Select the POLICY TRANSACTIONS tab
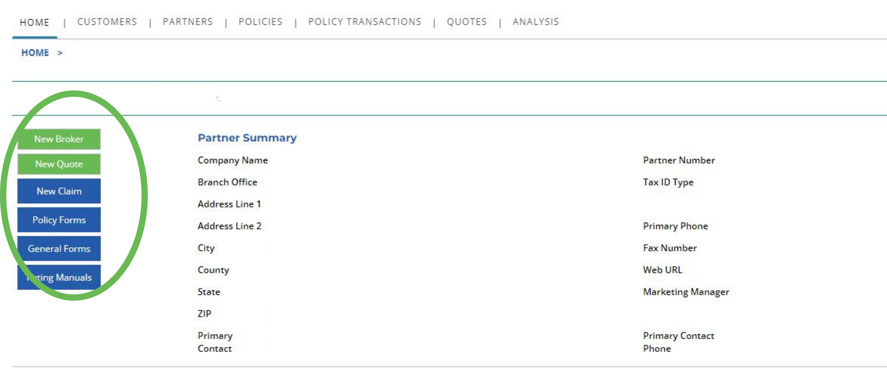Screen dimensions: 887x369 coord(364,22)
